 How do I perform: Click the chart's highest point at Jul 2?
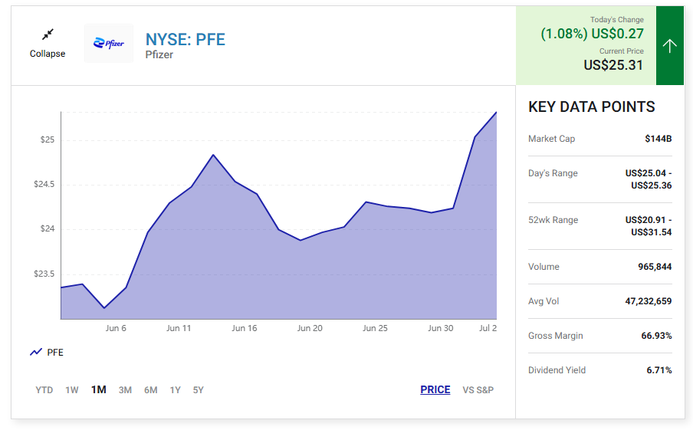[496, 112]
